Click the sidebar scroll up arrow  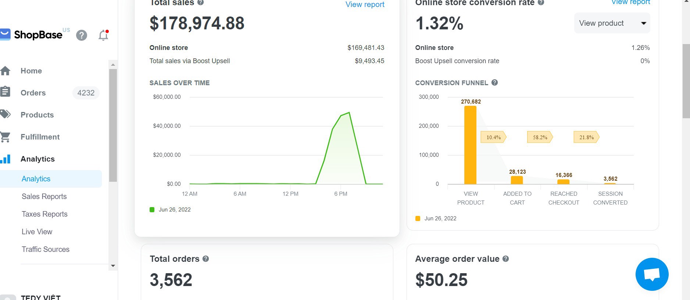pyautogui.click(x=113, y=64)
